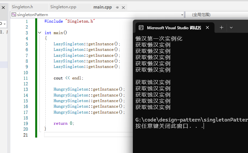The width and height of the screenshot is (248, 153).
Task: Click the #include "Singleton.h" line
Action: pos(70,21)
